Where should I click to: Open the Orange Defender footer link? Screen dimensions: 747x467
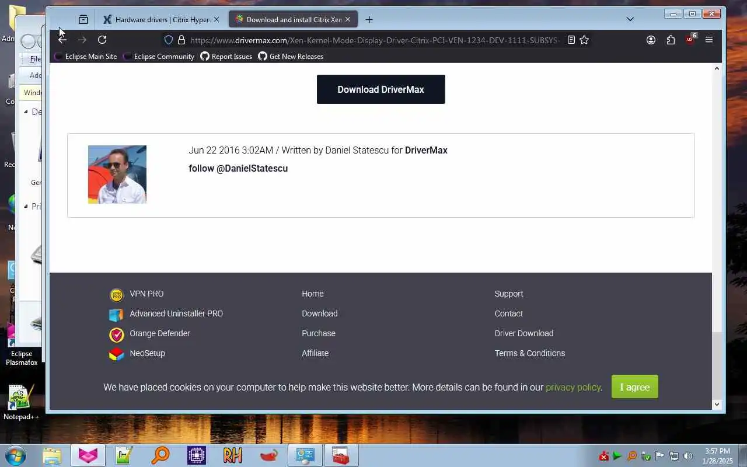coord(160,333)
